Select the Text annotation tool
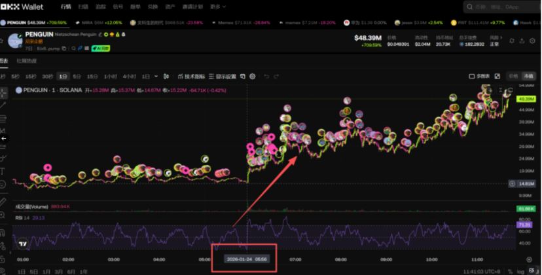The width and height of the screenshot is (542, 275). tap(3, 172)
